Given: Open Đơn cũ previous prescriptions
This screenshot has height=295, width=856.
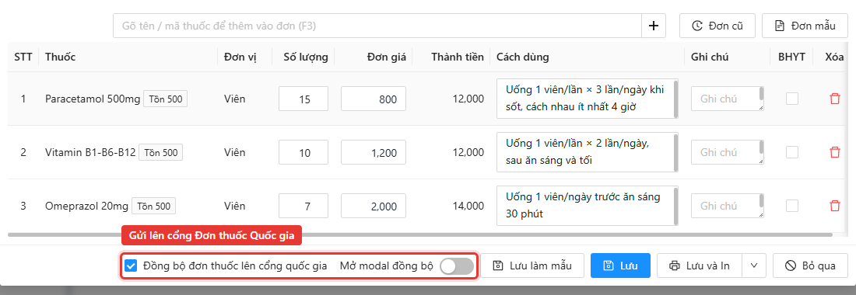Looking at the screenshot, I should pyautogui.click(x=717, y=26).
